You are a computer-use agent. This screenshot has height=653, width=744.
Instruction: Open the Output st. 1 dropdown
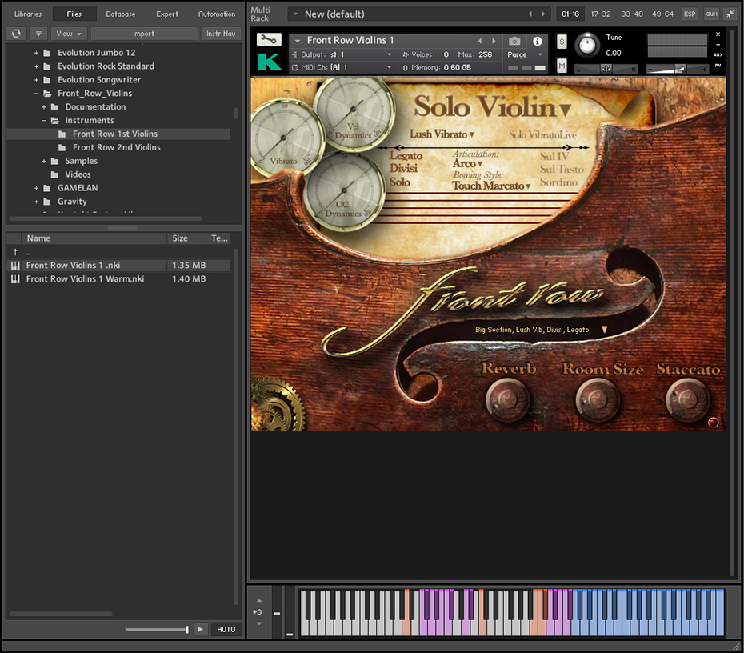pos(342,54)
